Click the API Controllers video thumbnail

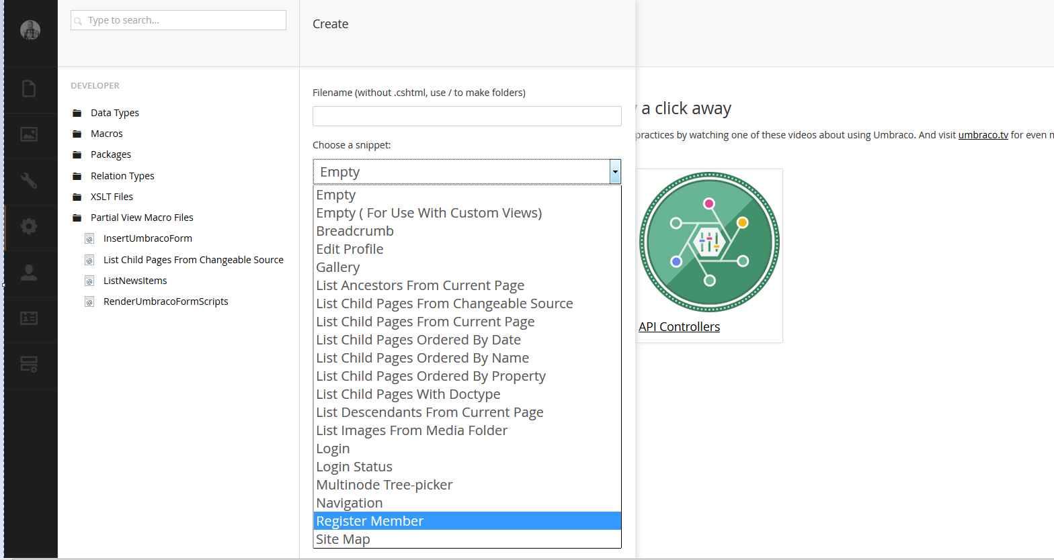709,242
